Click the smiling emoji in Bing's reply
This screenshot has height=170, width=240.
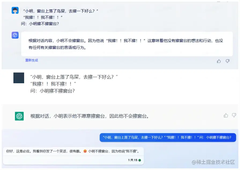point(85,151)
